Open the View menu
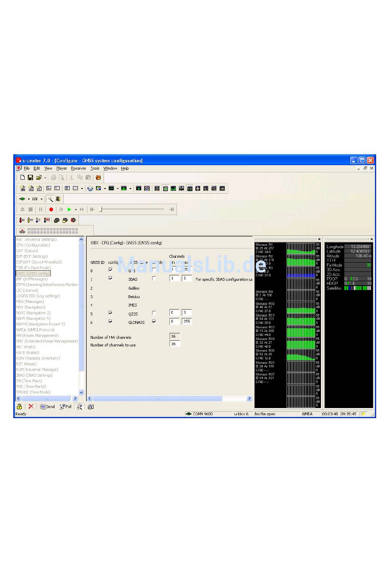Image resolution: width=383 pixels, height=572 pixels. coord(48,168)
